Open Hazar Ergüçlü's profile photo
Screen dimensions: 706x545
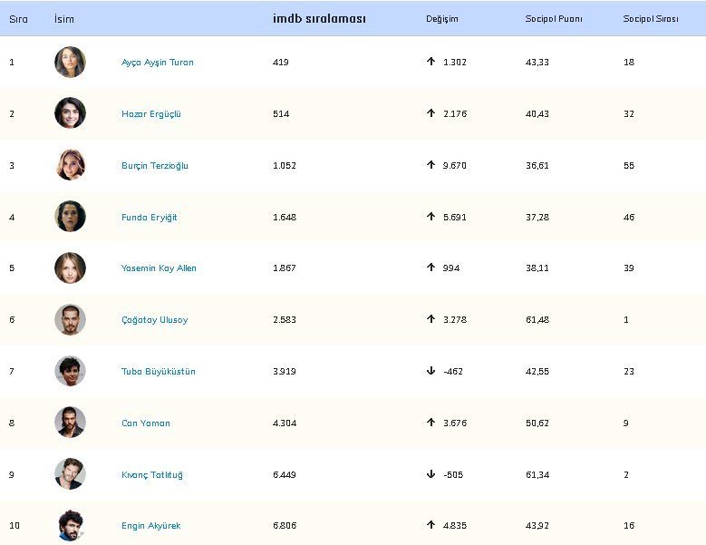[x=71, y=113]
